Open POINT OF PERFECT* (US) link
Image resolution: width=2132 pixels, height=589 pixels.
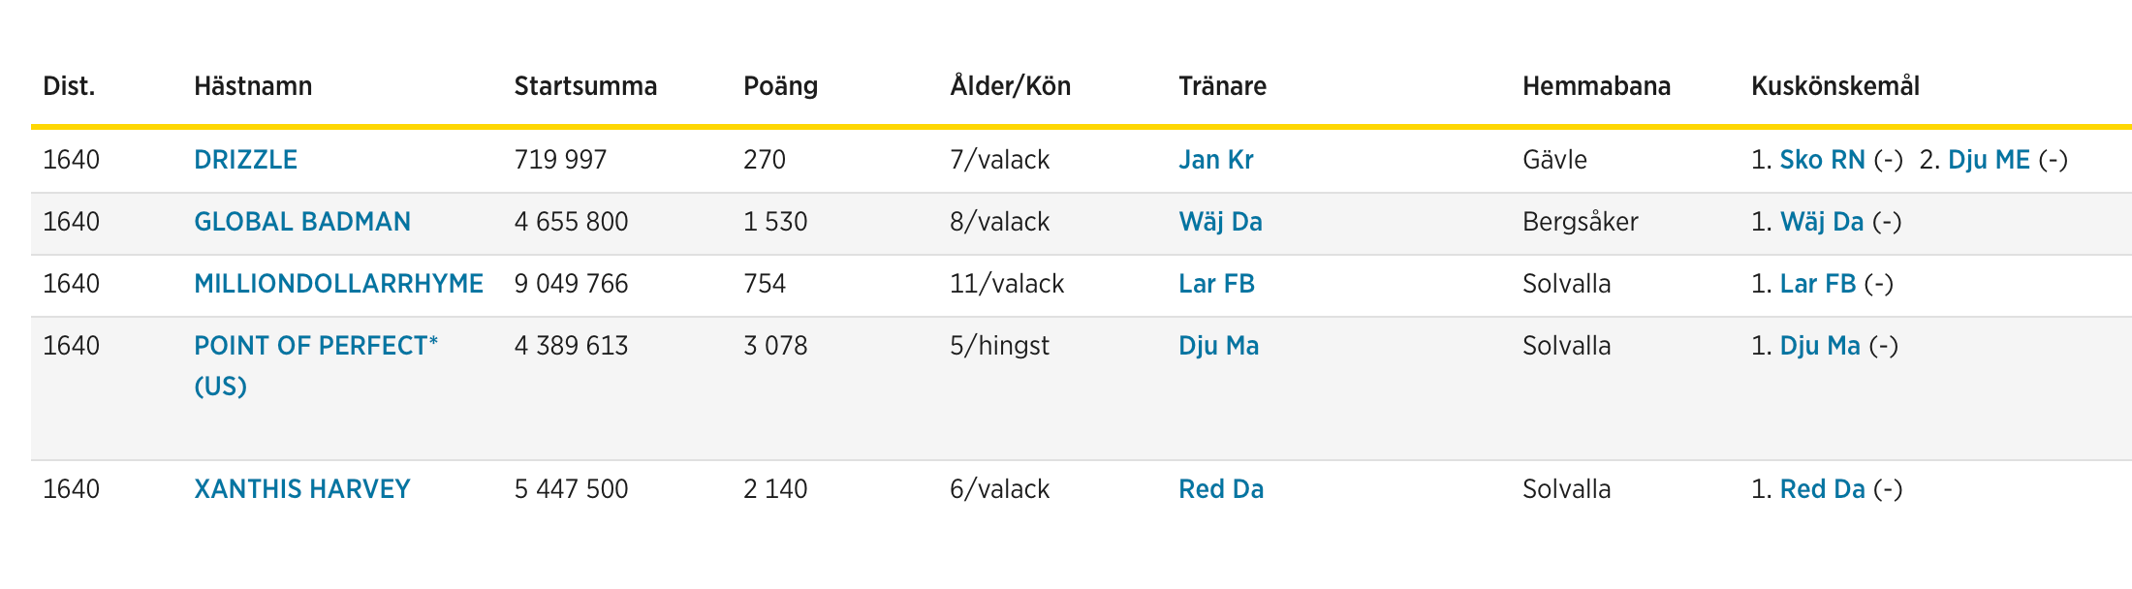click(x=316, y=365)
